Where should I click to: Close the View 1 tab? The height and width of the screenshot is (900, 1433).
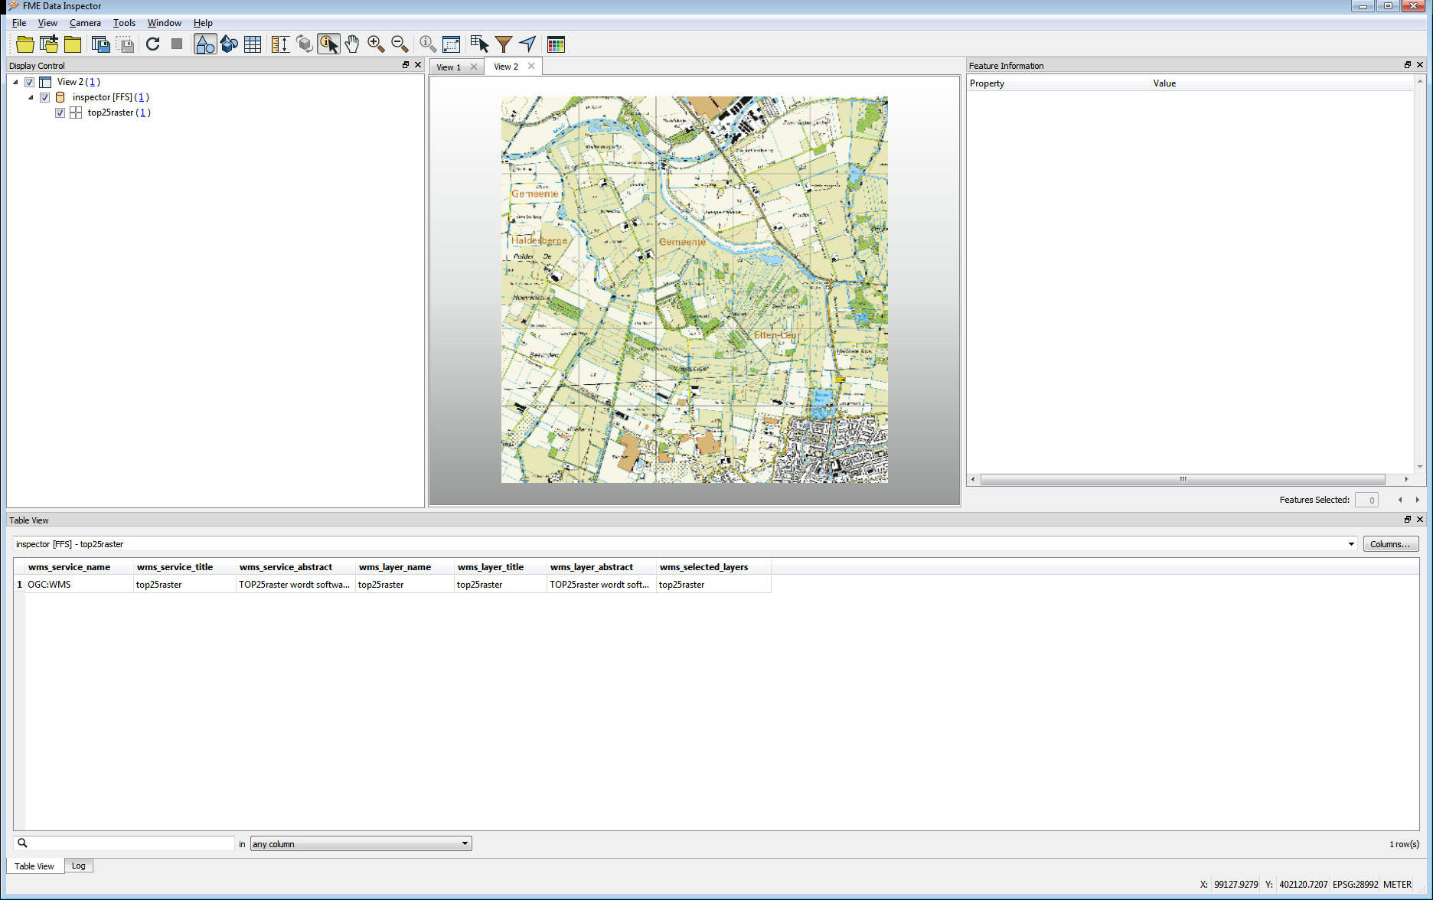[x=474, y=67]
